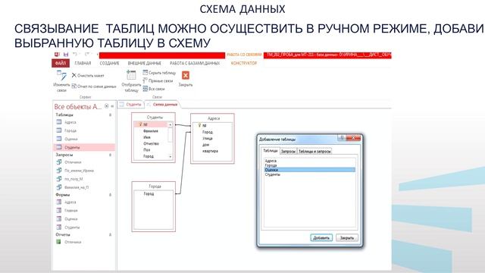Select the Города table icon in navigation pane
This screenshot has width=485, height=273.
coord(59,130)
